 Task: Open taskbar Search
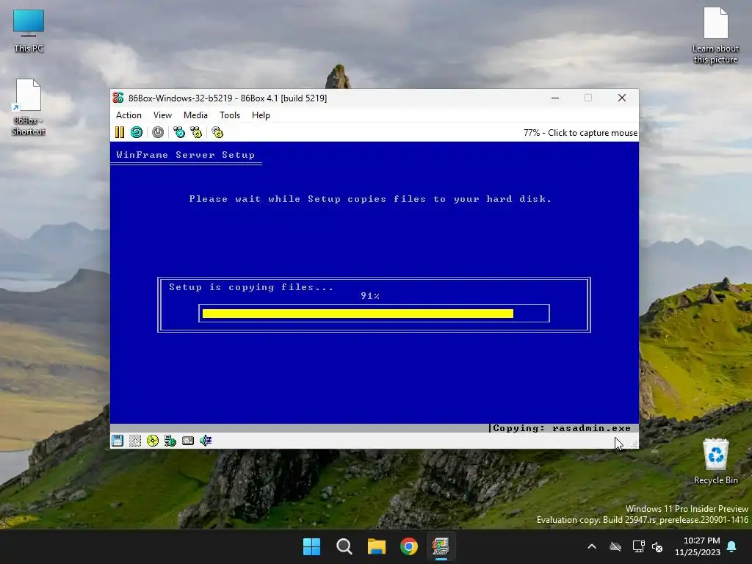coord(344,546)
